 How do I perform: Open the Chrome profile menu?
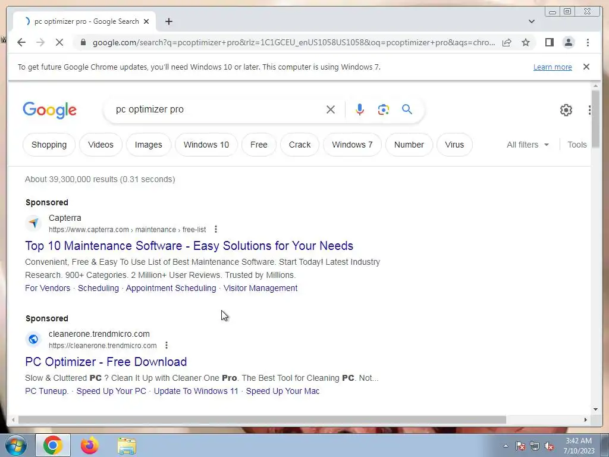point(568,42)
